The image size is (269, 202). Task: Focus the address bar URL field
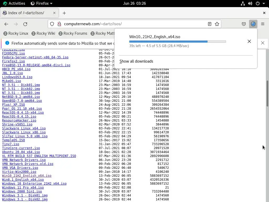tap(135, 24)
